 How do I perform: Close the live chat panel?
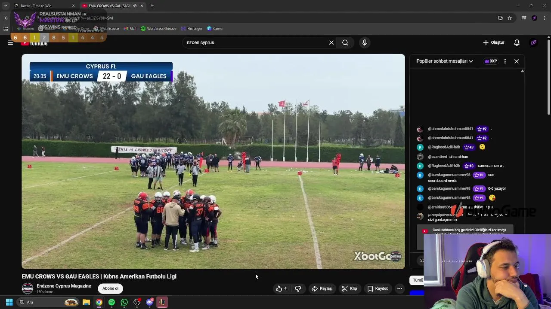point(517,61)
